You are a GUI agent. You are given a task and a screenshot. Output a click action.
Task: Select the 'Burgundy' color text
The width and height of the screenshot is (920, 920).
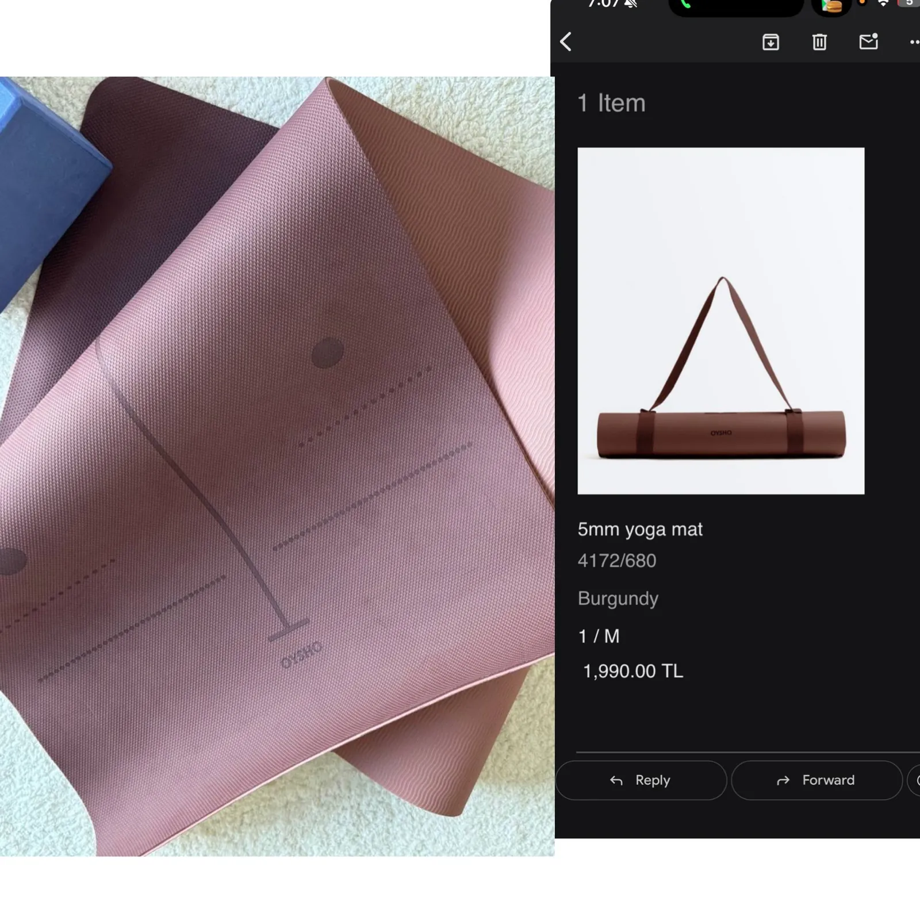(618, 599)
